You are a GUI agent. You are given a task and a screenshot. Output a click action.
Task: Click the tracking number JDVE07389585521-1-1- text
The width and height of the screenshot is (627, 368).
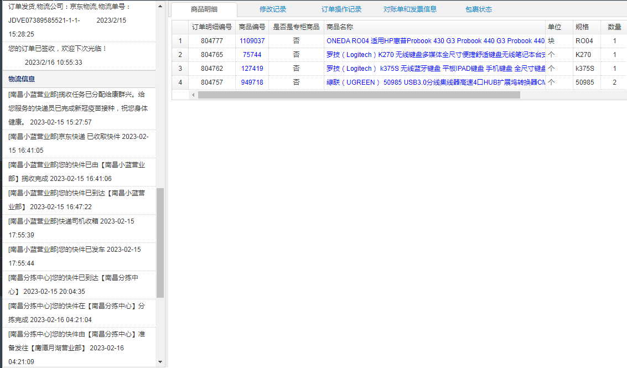point(44,20)
